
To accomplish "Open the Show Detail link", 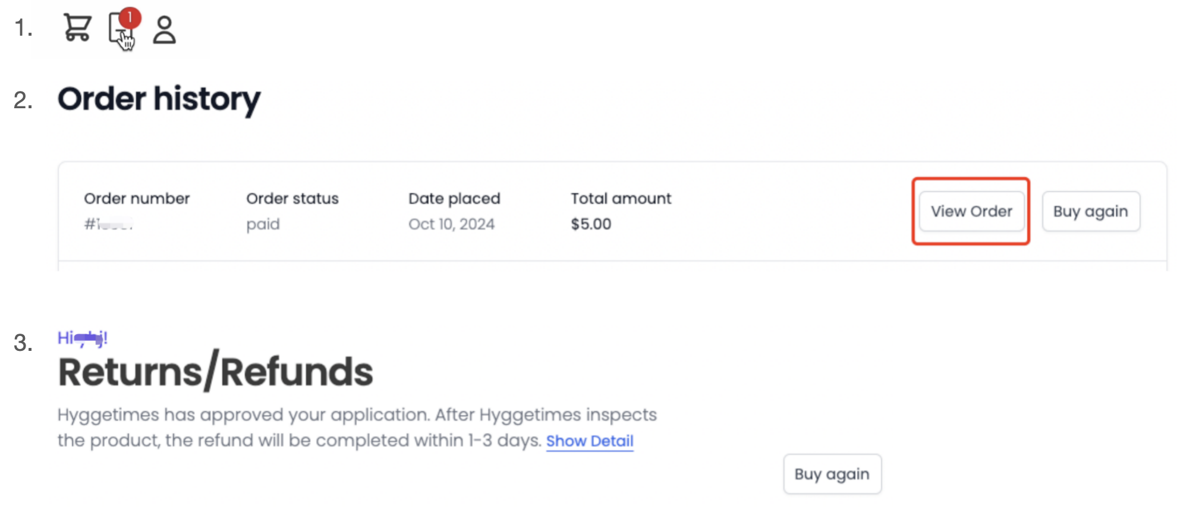I will pyautogui.click(x=590, y=441).
